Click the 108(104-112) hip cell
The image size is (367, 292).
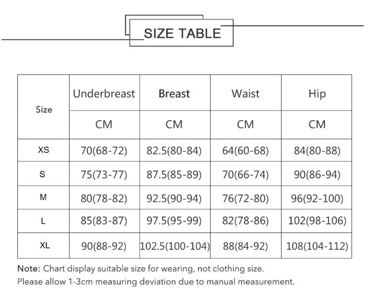[x=317, y=246]
